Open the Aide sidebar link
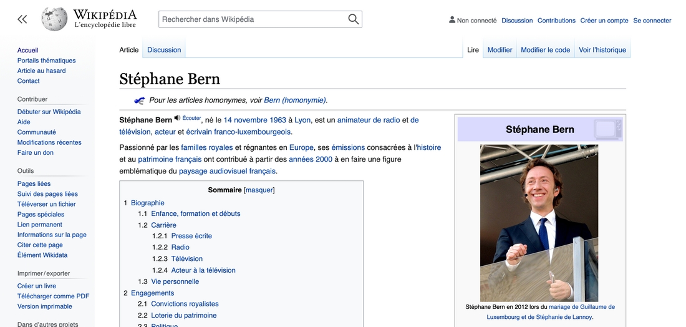The width and height of the screenshot is (686, 327). point(24,122)
